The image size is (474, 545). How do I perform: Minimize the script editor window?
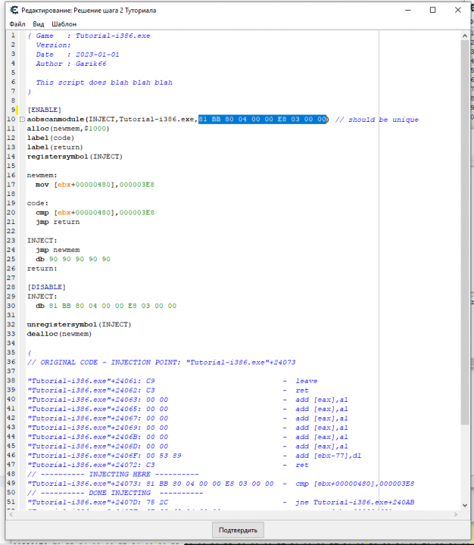coord(406,10)
